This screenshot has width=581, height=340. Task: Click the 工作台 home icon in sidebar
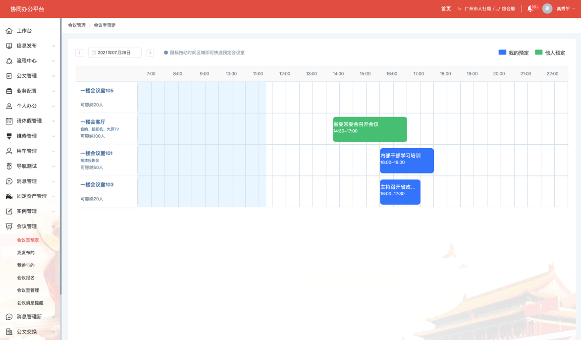[x=9, y=31]
